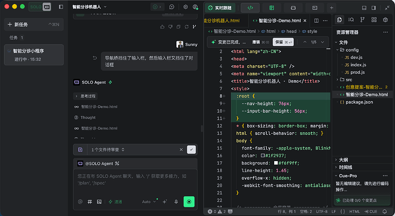The width and height of the screenshot is (395, 216).
Task: Regenerate the previous response
Action: (x=187, y=27)
